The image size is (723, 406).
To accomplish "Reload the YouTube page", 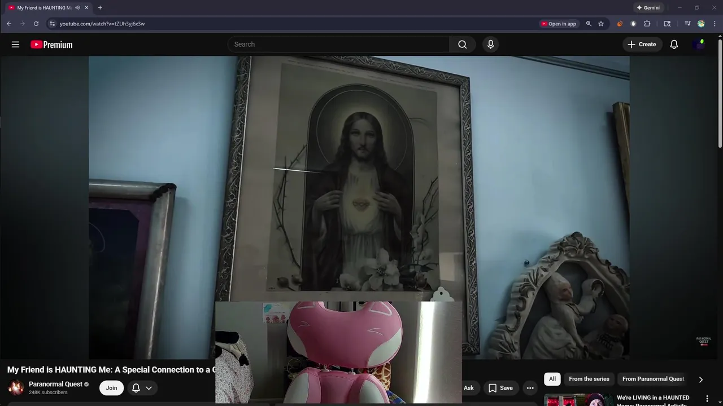I will point(36,24).
